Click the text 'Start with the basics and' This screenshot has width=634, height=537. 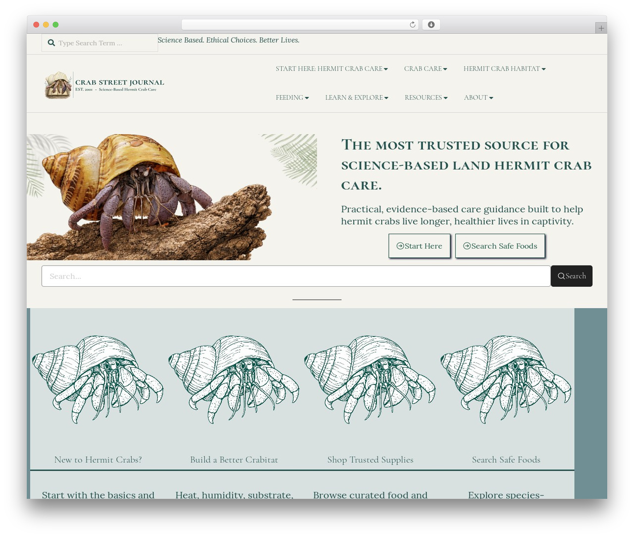coord(98,495)
